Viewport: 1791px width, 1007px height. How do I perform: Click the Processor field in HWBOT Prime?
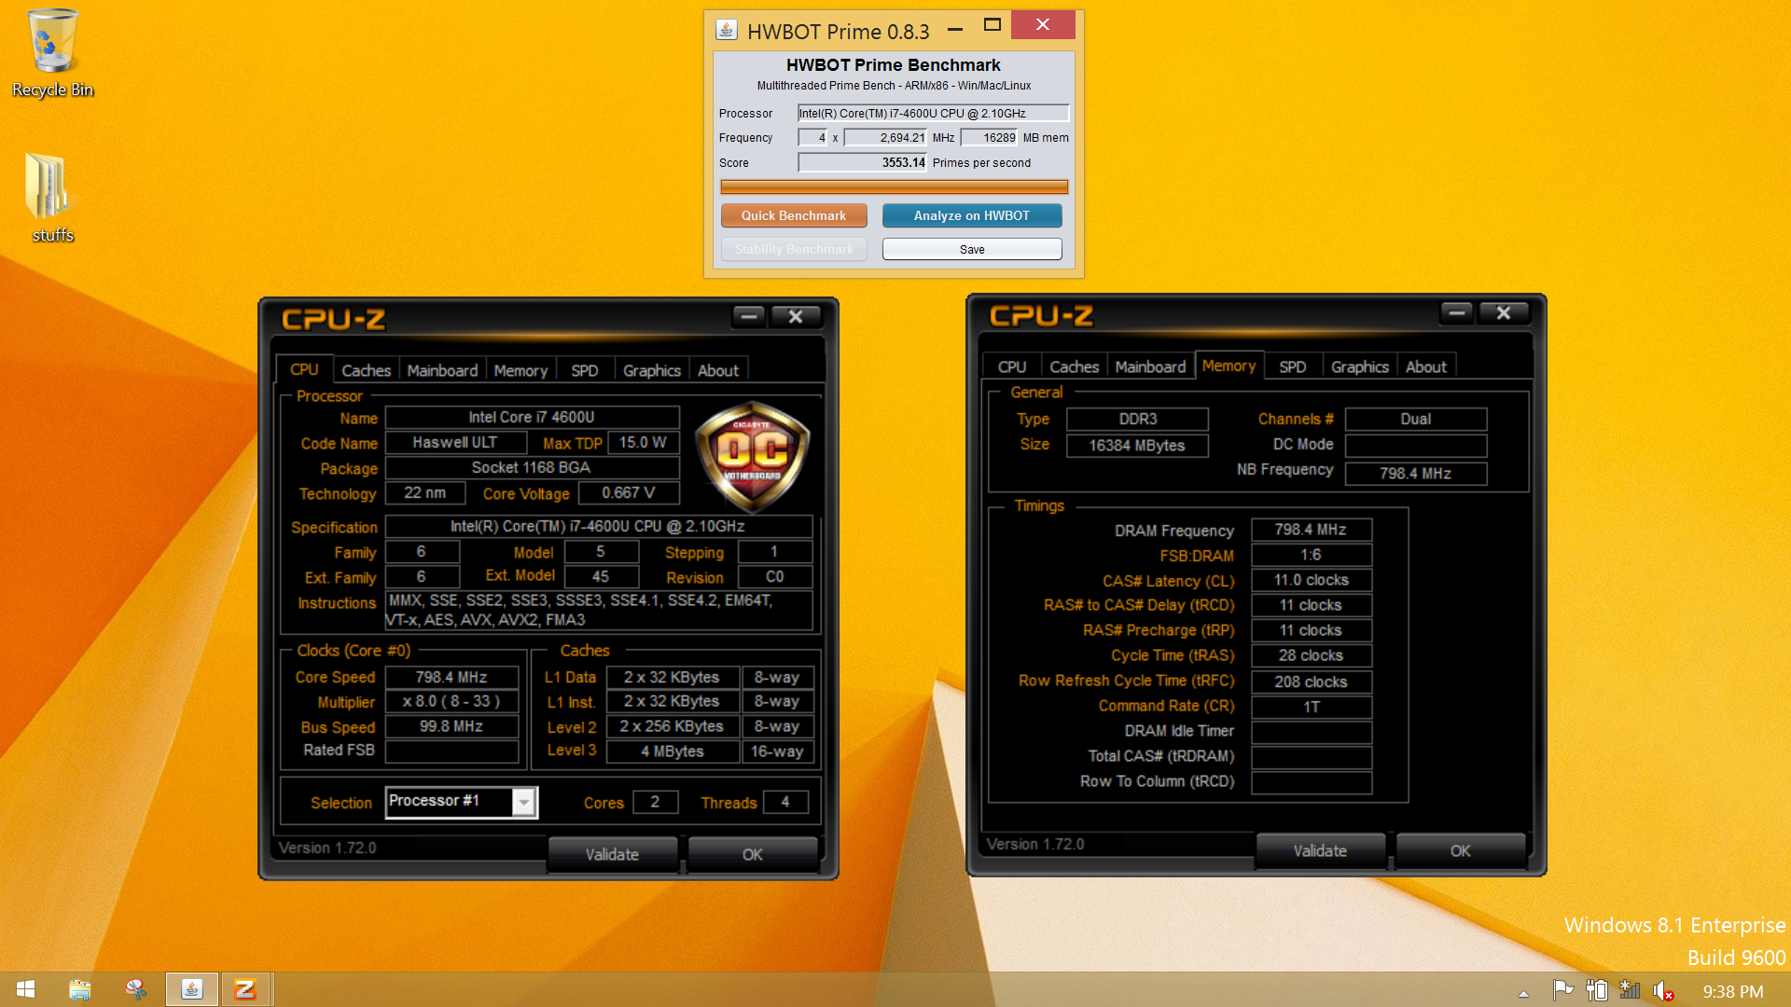(933, 113)
